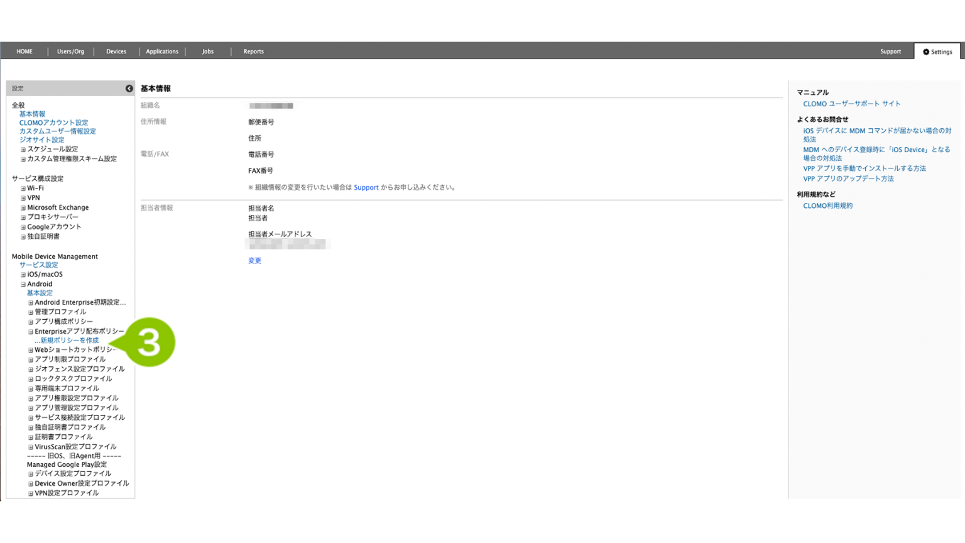Screen dimensions: 965x543
Task: Open the Devices menu tab
Action: pyautogui.click(x=116, y=52)
